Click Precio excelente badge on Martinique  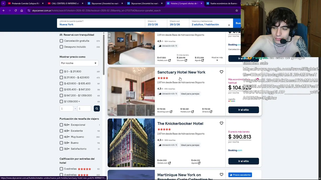tap(240, 175)
